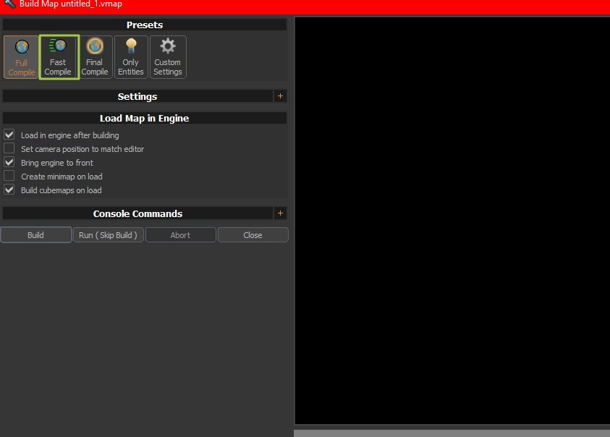Viewport: 610px width, 437px height.
Task: Enable Set camera position to match editor
Action: click(x=9, y=148)
